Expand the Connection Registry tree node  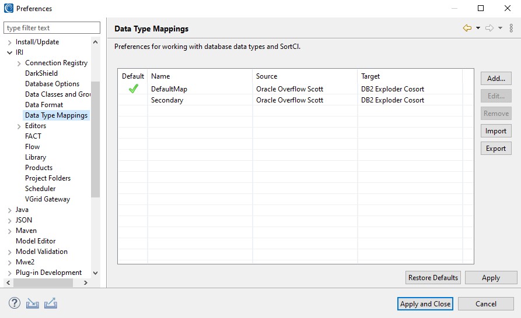(19, 63)
